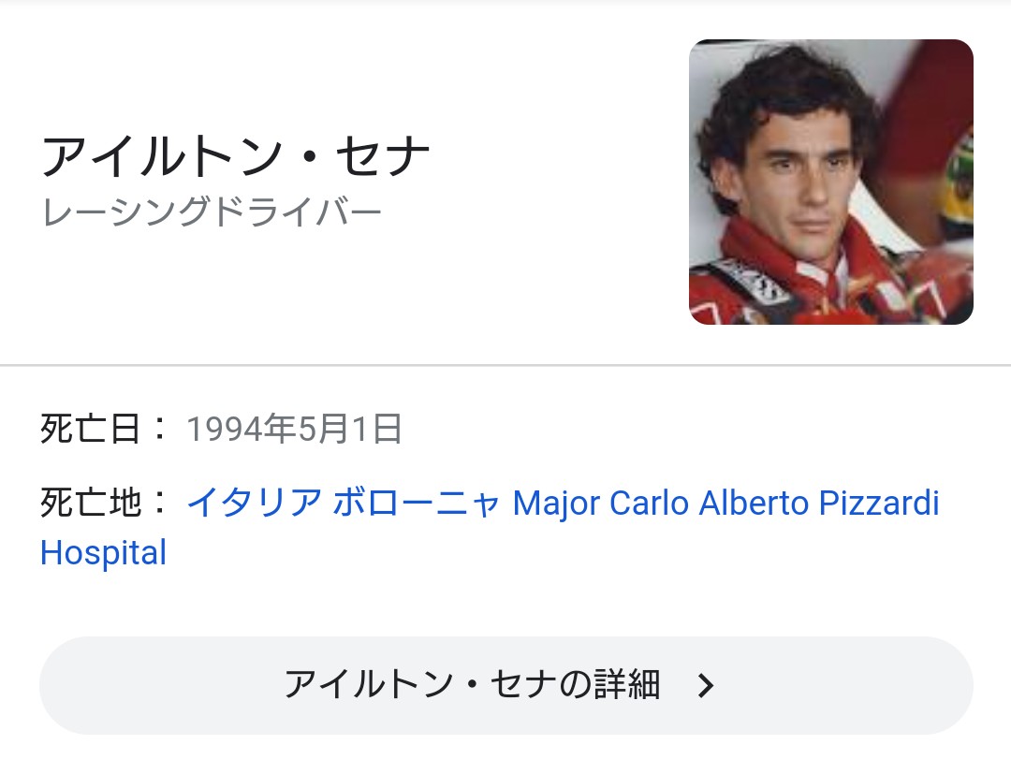Open the アイルトン・セナの詳細 button
This screenshot has height=774, width=1011.
point(505,686)
